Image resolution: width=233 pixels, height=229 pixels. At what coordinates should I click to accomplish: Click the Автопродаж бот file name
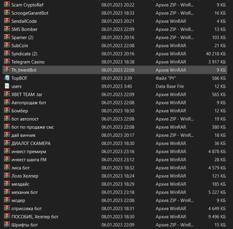(29, 103)
